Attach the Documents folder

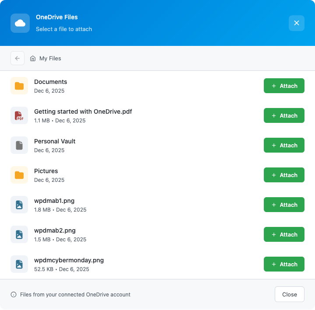[284, 86]
